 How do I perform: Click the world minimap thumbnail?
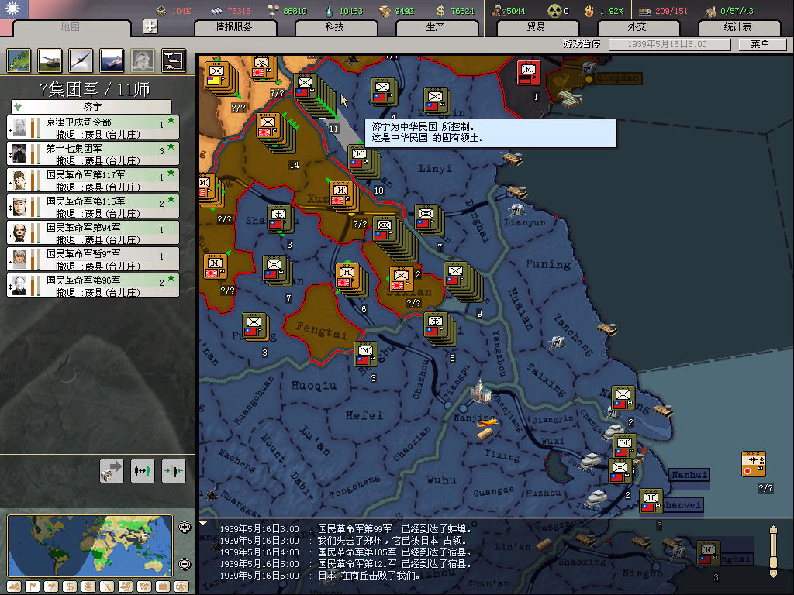(91, 545)
